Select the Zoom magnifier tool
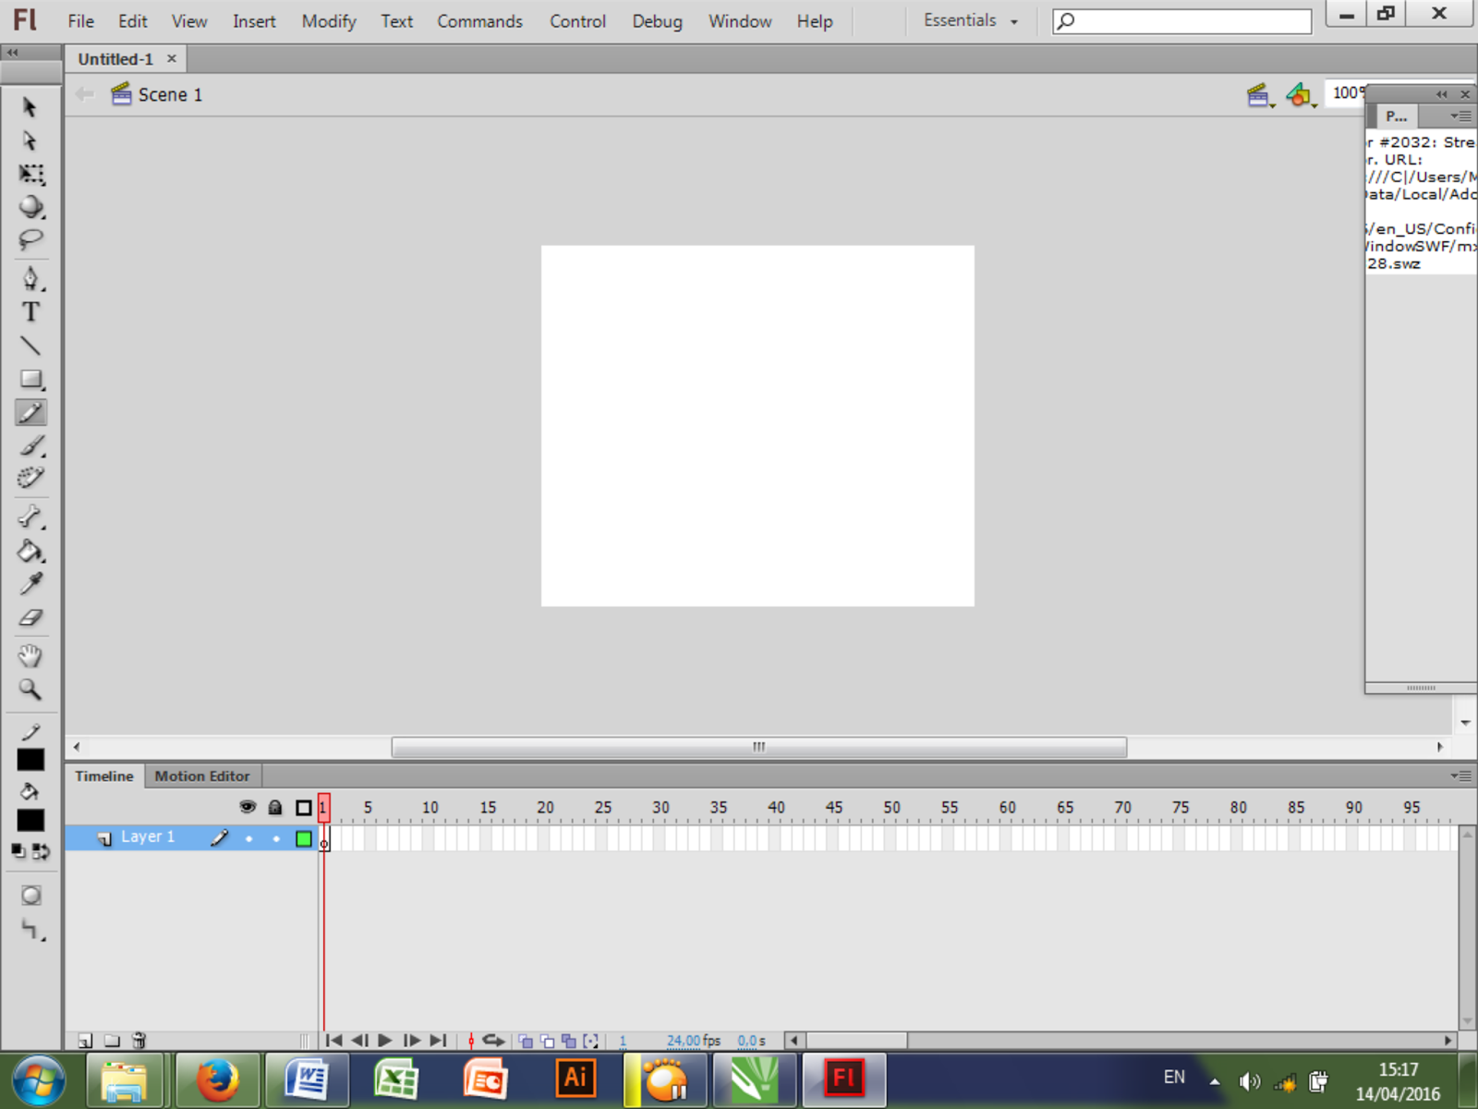The width and height of the screenshot is (1478, 1109). tap(30, 689)
